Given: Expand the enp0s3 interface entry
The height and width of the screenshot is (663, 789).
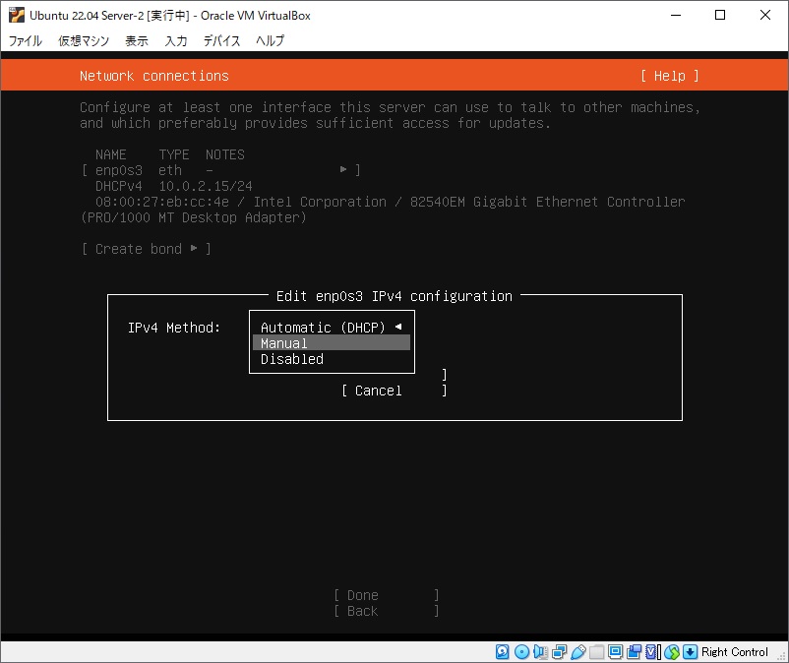Looking at the screenshot, I should (221, 170).
